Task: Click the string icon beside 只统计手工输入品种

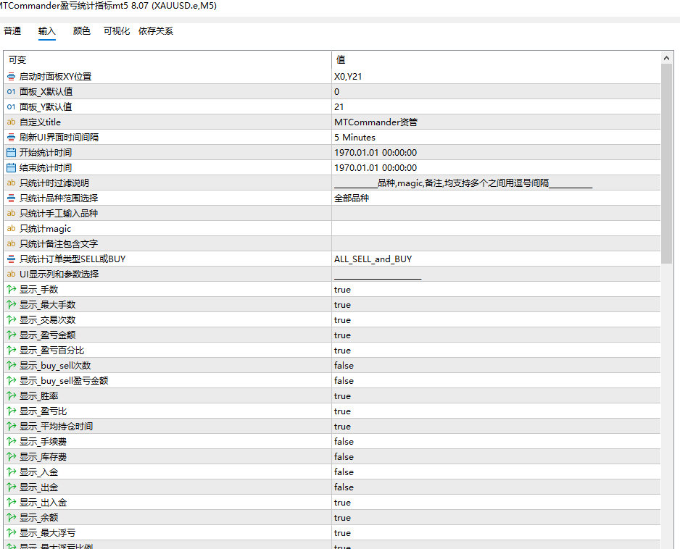Action: coord(12,213)
